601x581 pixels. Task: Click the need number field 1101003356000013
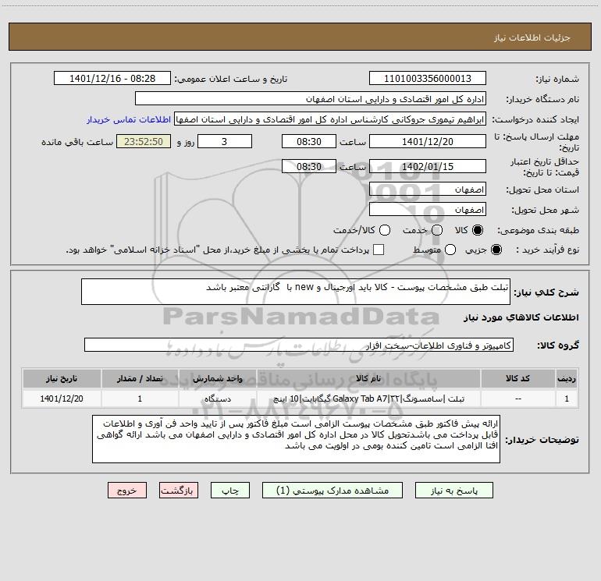[x=428, y=79]
